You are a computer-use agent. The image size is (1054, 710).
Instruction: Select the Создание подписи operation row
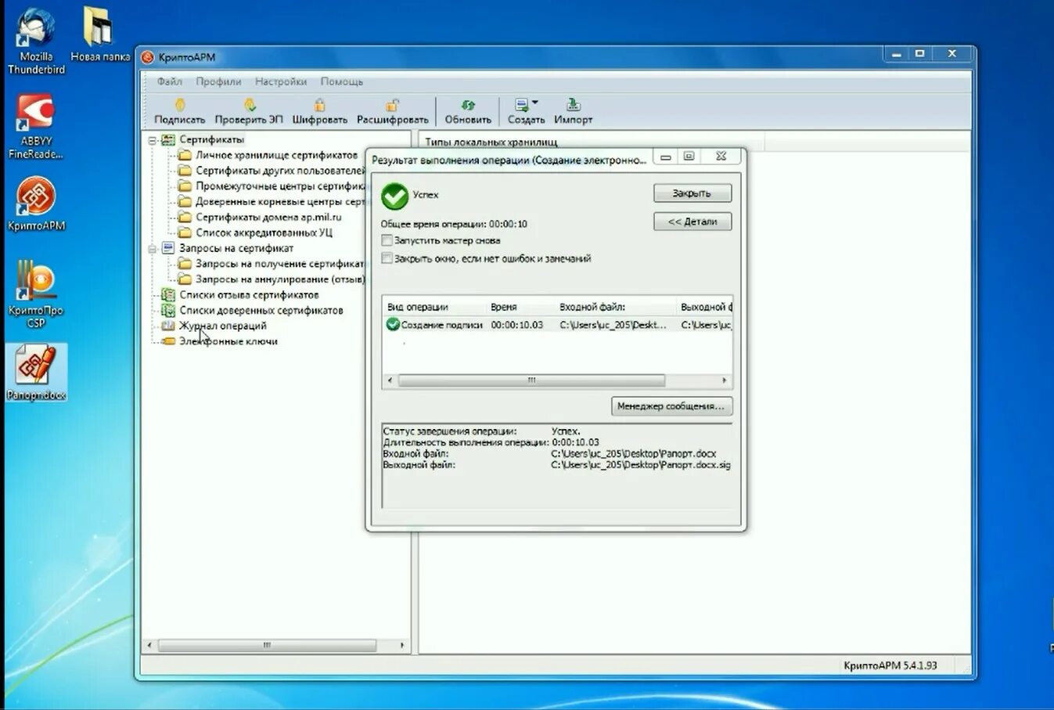(x=557, y=325)
